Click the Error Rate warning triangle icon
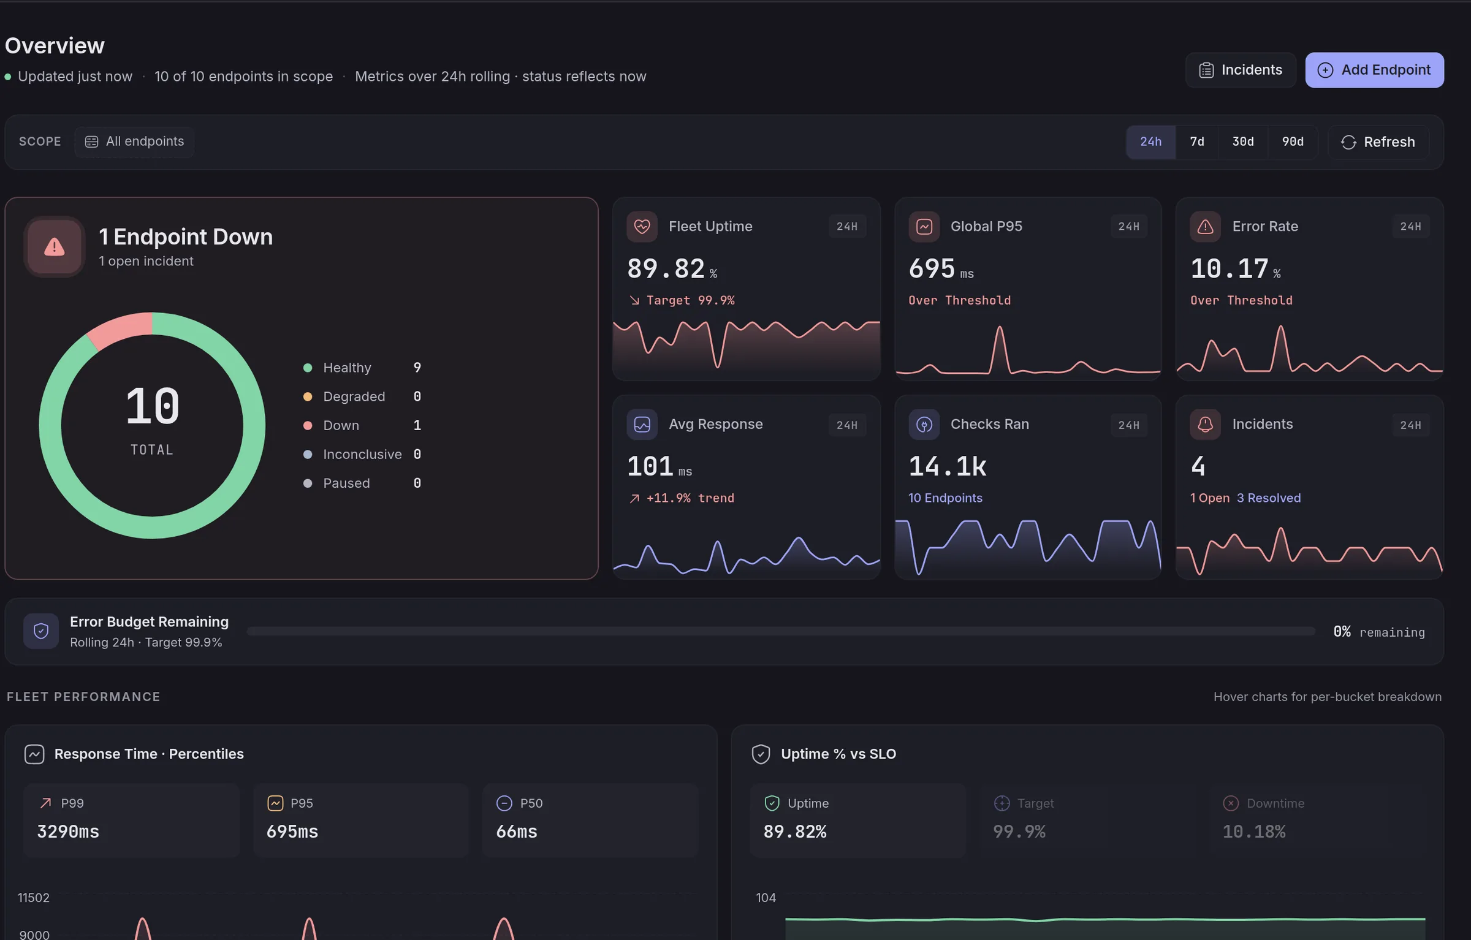Screen dimensions: 1471x940 (1205, 227)
